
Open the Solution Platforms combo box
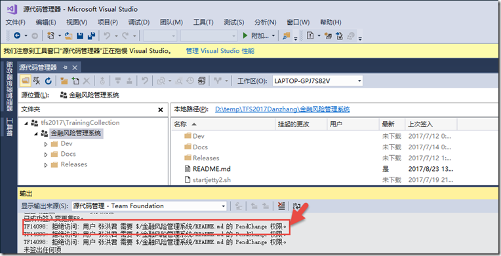209,36
